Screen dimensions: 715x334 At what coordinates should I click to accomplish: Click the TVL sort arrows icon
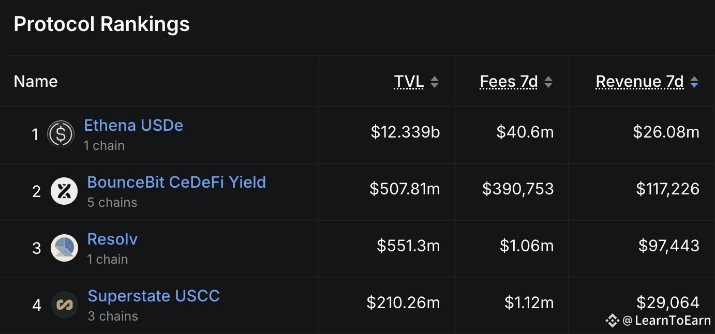[435, 82]
